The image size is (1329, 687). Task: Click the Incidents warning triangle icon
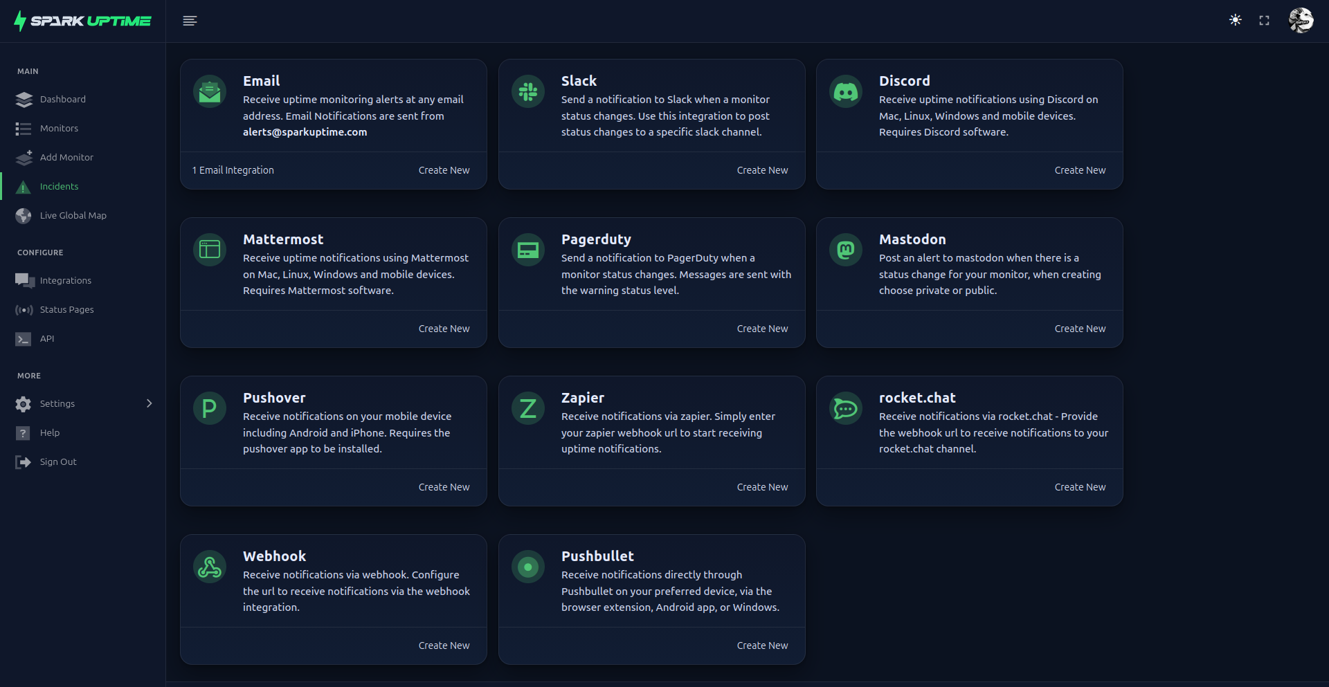(x=23, y=187)
